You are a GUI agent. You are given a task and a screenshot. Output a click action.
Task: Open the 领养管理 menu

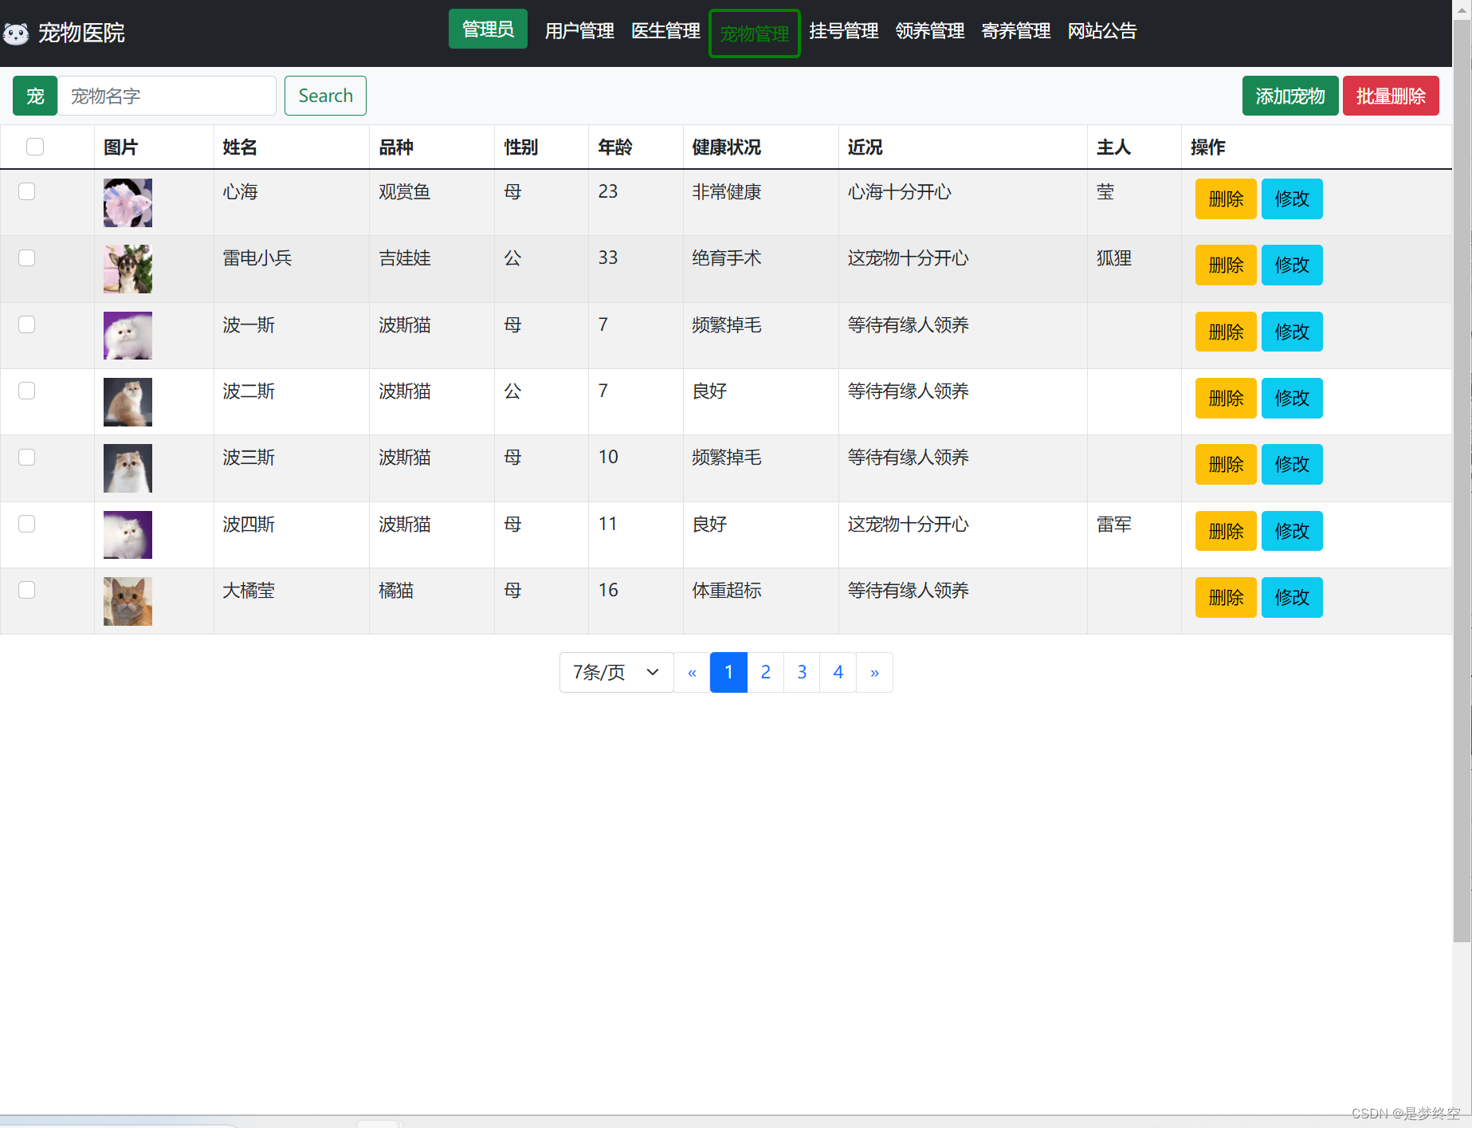(x=930, y=31)
